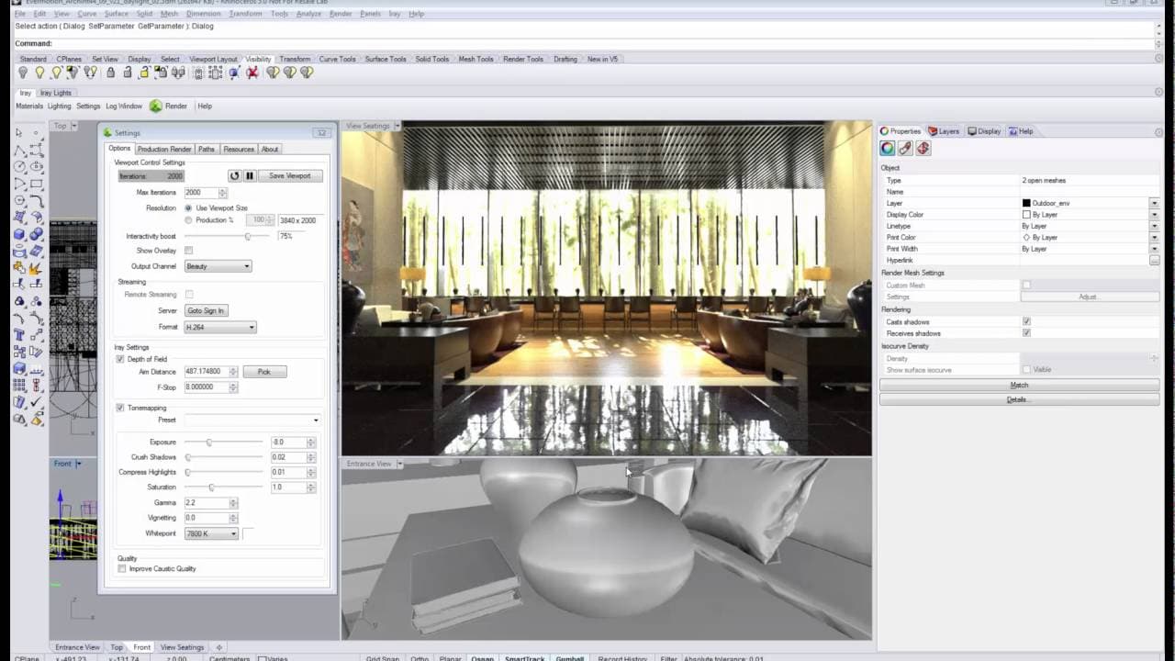Click the red X visibility toolbar icon
The height and width of the screenshot is (661, 1175).
(x=252, y=73)
